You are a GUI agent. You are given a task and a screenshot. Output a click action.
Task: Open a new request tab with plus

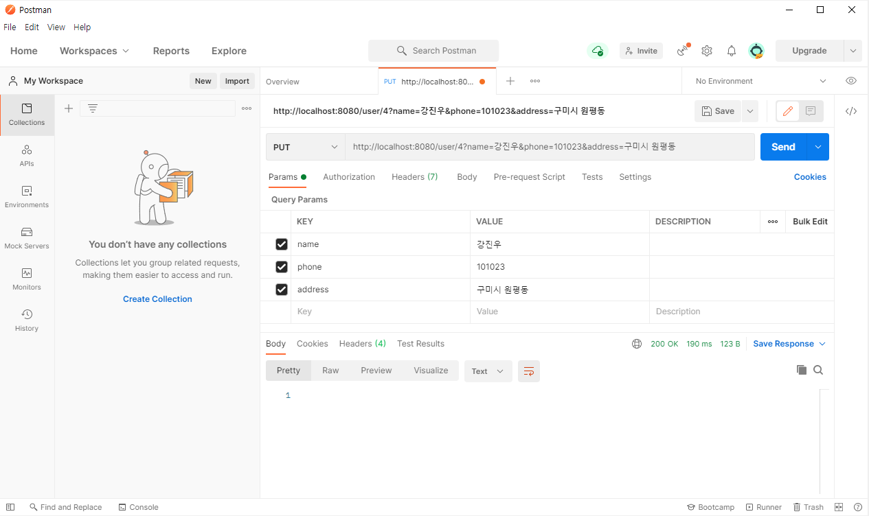pos(510,81)
